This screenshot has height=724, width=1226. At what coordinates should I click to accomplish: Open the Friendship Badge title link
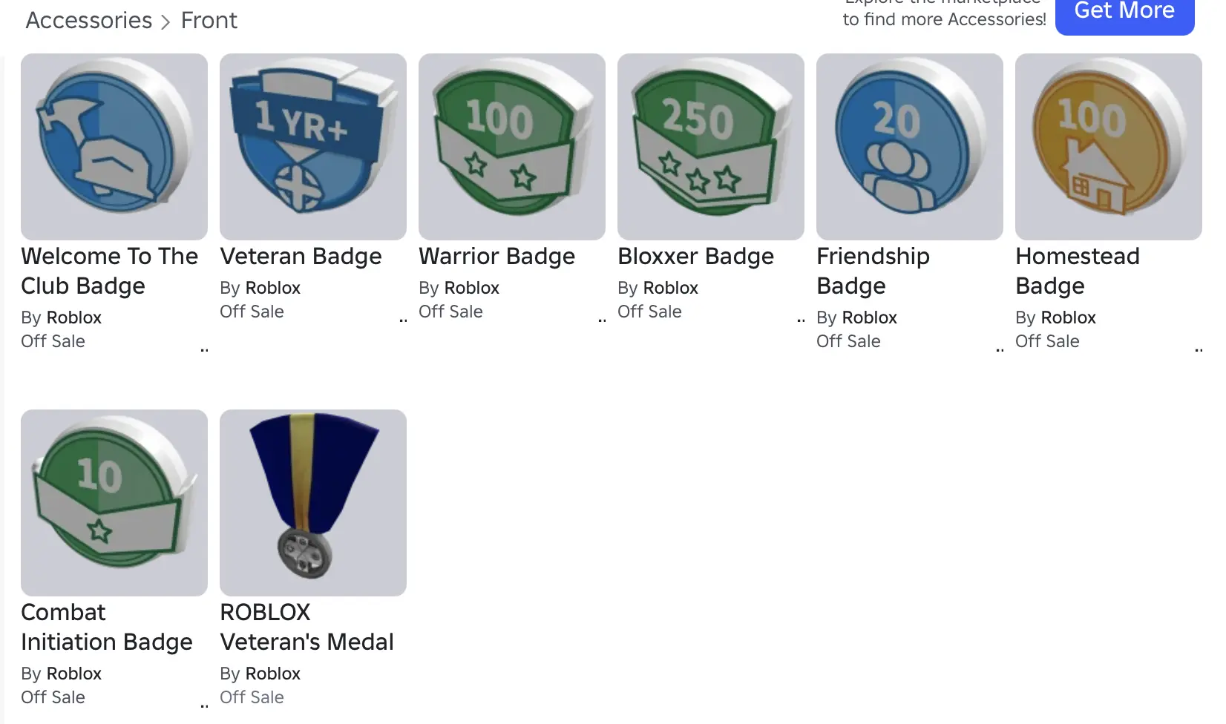[873, 271]
